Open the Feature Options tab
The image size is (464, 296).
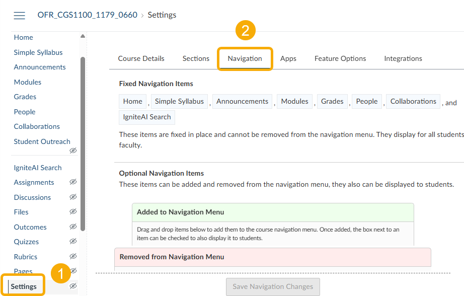click(x=340, y=58)
